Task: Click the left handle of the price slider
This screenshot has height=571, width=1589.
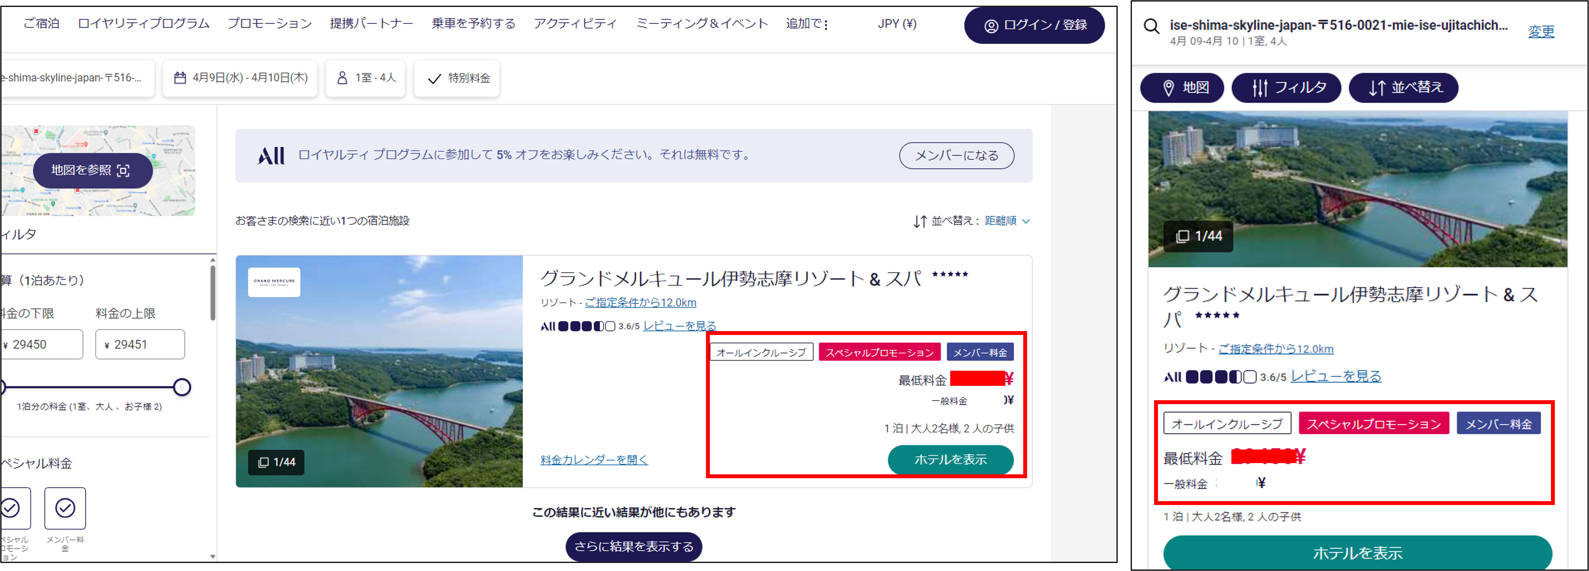Action: point(2,387)
